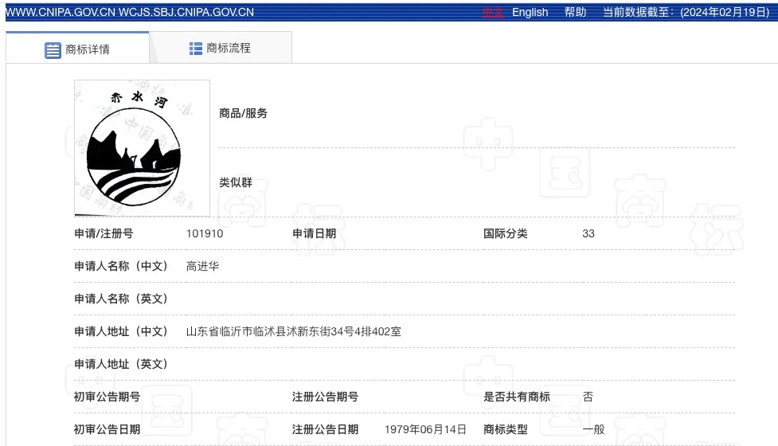Open the 商标详情 tab
Image resolution: width=778 pixels, height=446 pixels.
coord(77,48)
